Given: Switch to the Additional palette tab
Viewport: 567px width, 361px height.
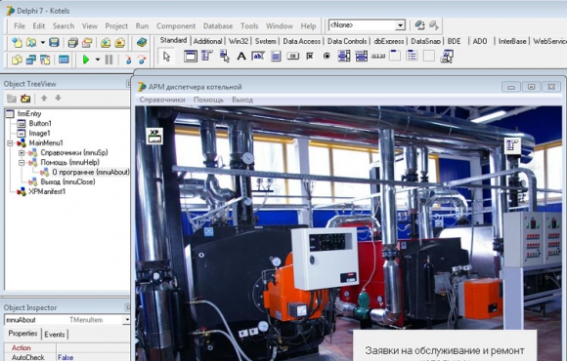Looking at the screenshot, I should [207, 41].
